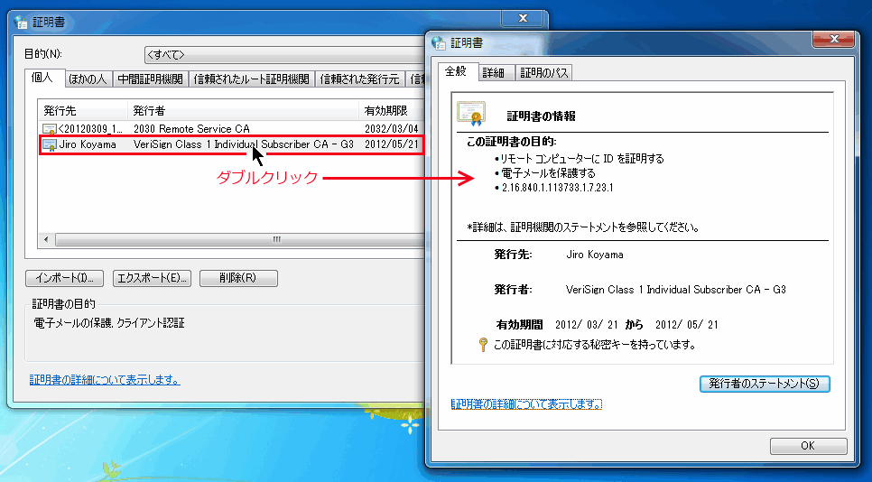Select the 2030 Remote Service CA cell
The width and height of the screenshot is (872, 482).
click(192, 129)
